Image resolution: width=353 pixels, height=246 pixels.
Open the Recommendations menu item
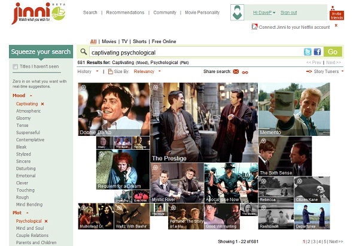tap(125, 13)
